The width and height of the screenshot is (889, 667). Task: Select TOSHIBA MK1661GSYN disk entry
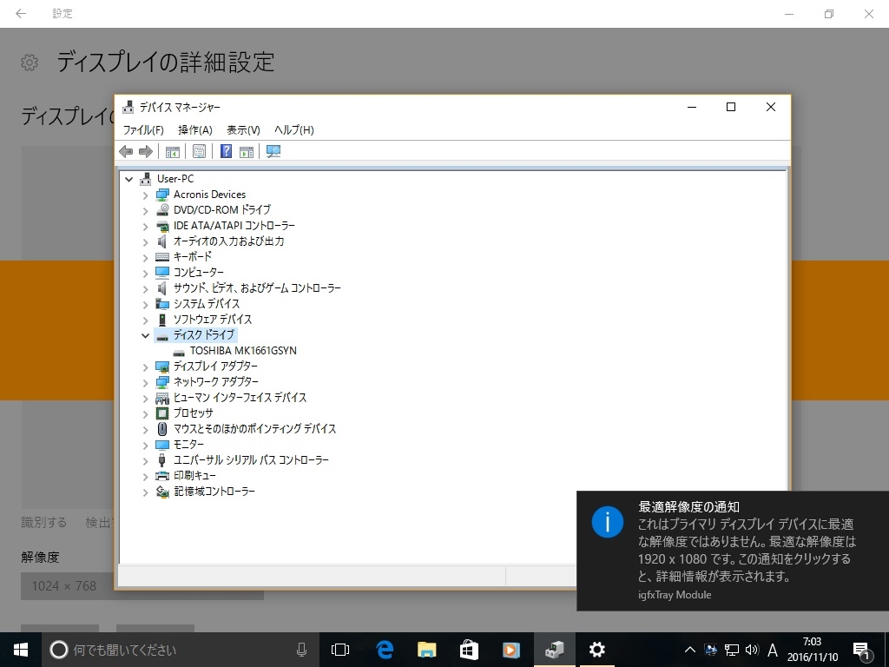point(243,351)
